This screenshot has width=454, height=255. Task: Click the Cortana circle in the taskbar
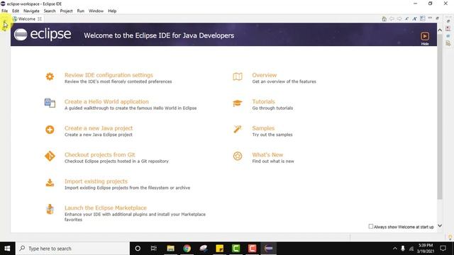[x=138, y=249]
